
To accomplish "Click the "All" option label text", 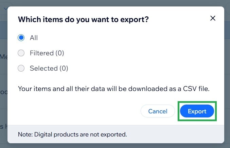I will tap(34, 38).
